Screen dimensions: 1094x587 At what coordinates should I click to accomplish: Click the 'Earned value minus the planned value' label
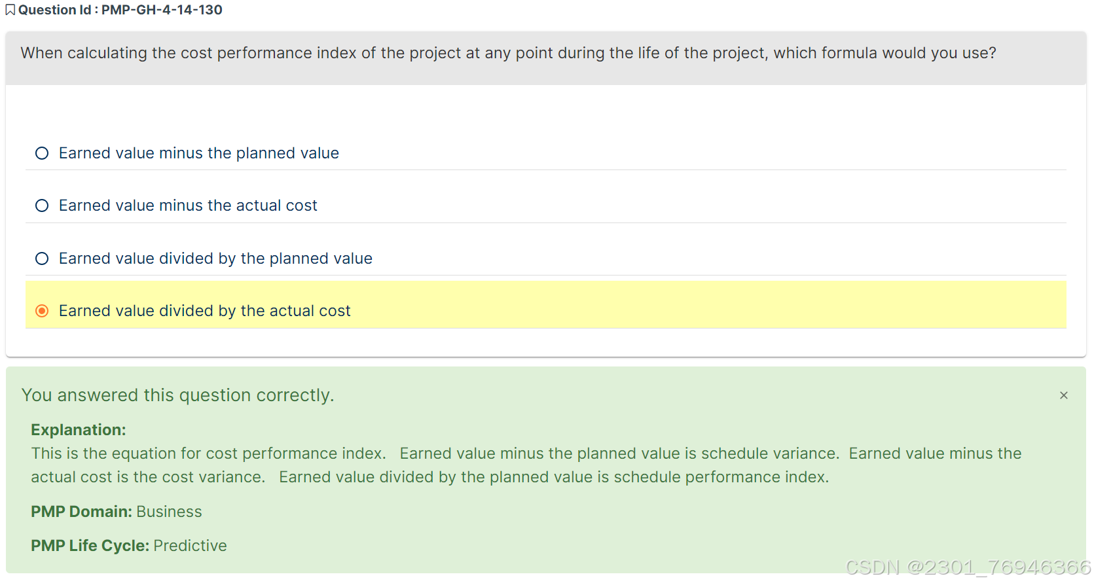point(199,153)
